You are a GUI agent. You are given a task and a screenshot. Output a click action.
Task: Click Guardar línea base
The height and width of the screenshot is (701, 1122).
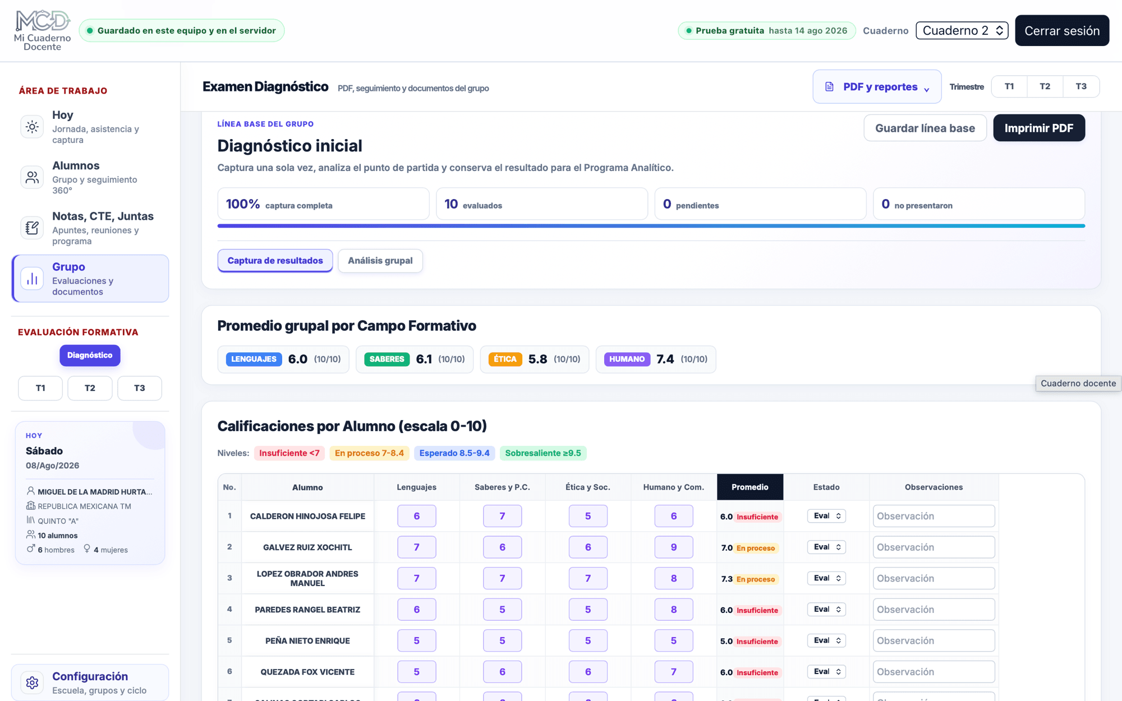point(925,128)
